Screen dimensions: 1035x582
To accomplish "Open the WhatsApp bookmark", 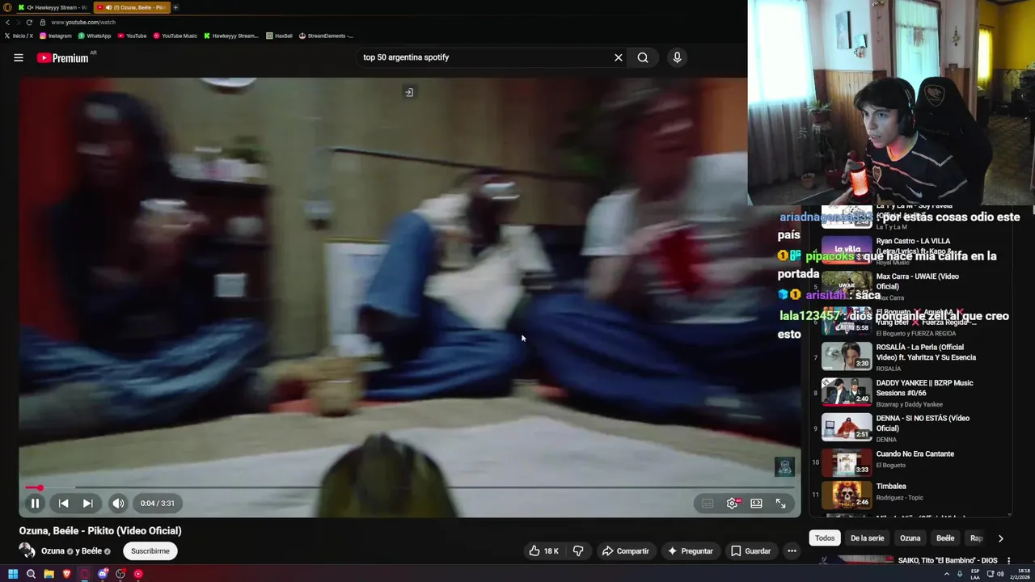I will (x=95, y=36).
